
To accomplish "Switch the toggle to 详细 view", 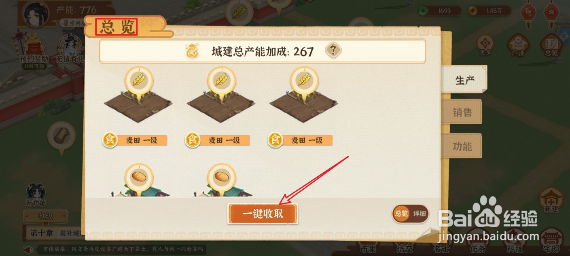I will pyautogui.click(x=420, y=214).
